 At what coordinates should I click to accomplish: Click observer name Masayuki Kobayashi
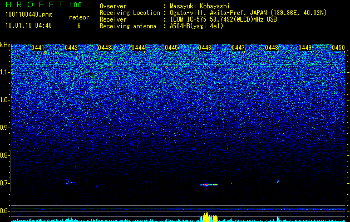(200, 6)
